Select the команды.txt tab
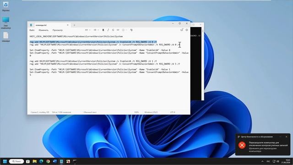Screen dimensions: 293x165 (x=49, y=25)
